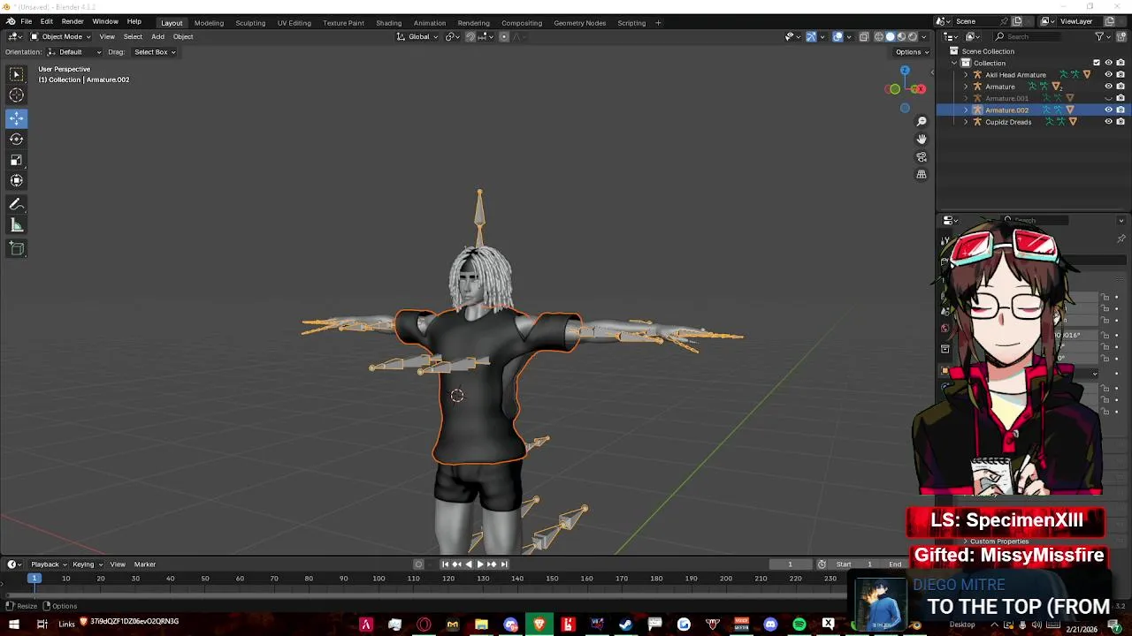Disable Armature.002 in renders camera icon
Viewport: 1132px width, 636px height.
[1121, 110]
